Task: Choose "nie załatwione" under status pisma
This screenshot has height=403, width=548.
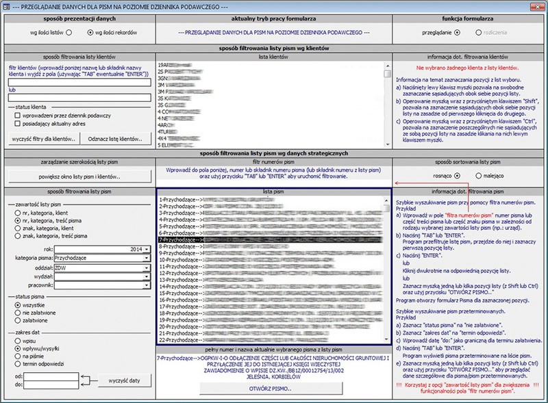Action: (18, 313)
